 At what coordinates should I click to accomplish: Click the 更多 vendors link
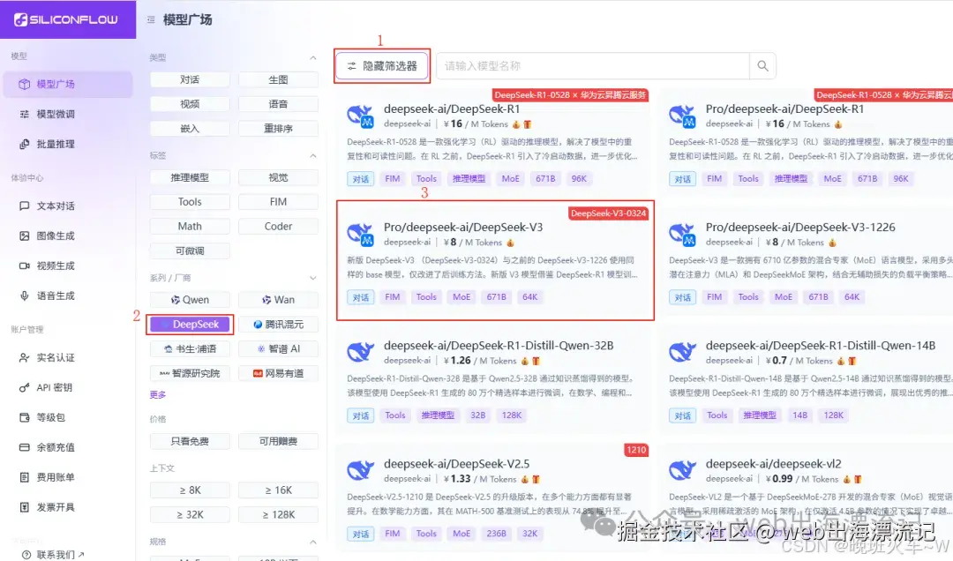click(158, 394)
